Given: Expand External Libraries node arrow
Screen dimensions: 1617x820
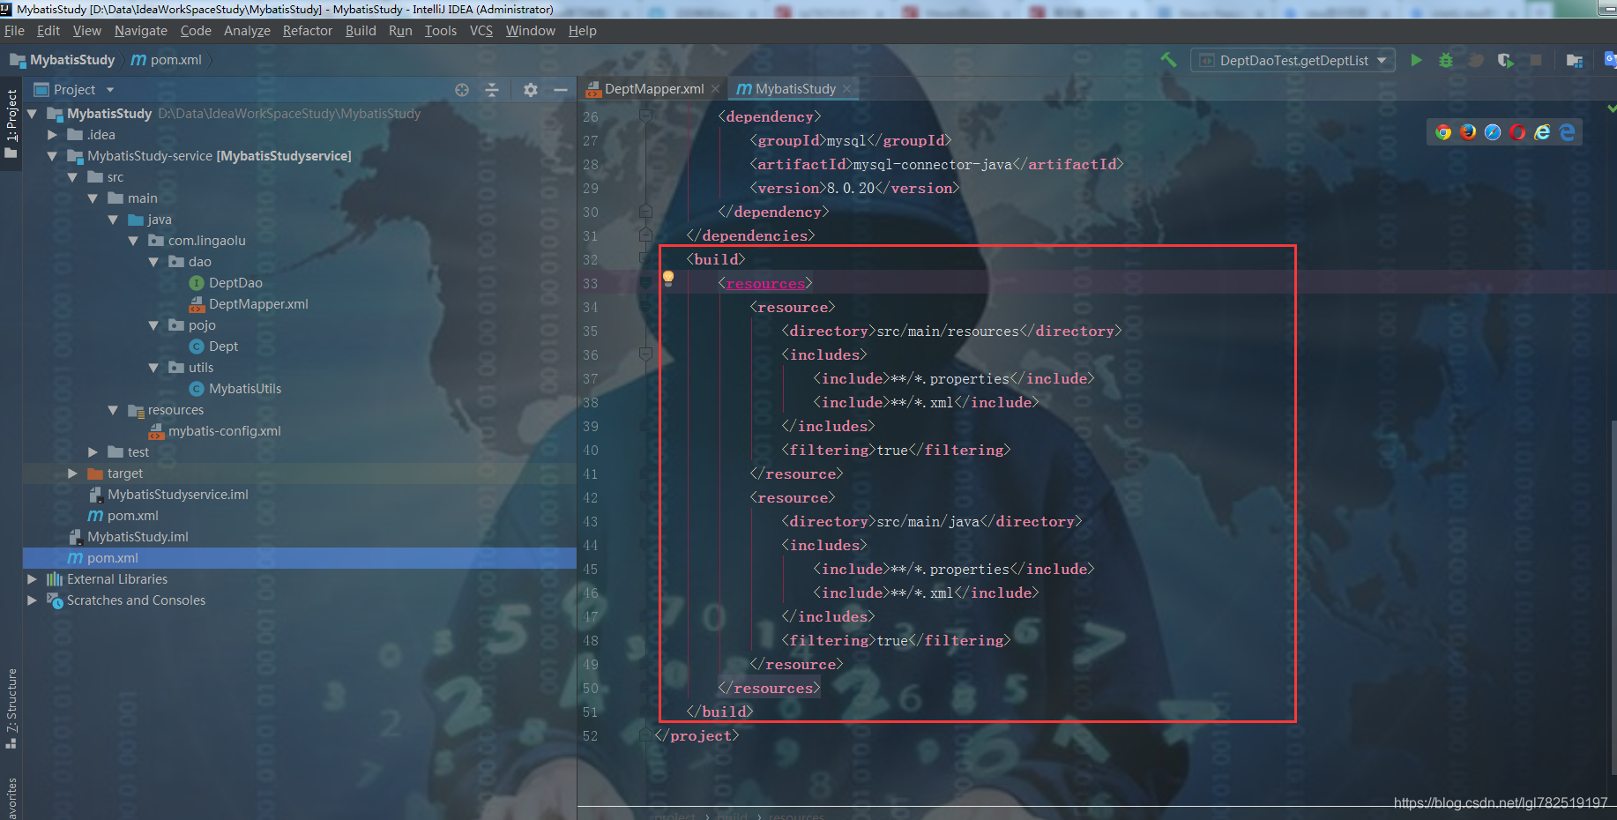Looking at the screenshot, I should tap(33, 579).
